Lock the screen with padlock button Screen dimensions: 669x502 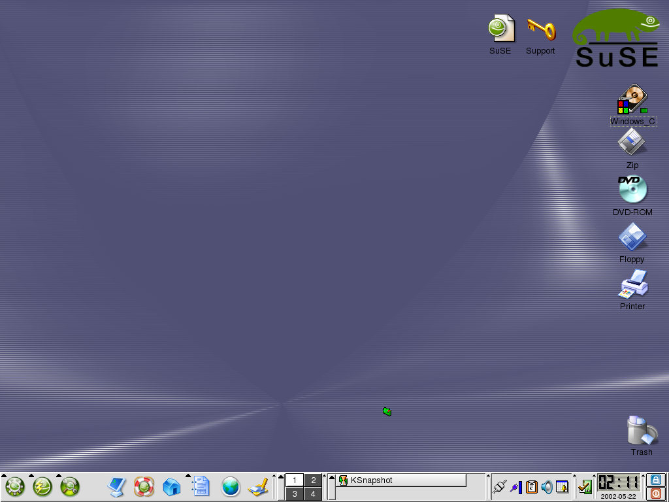coord(655,480)
